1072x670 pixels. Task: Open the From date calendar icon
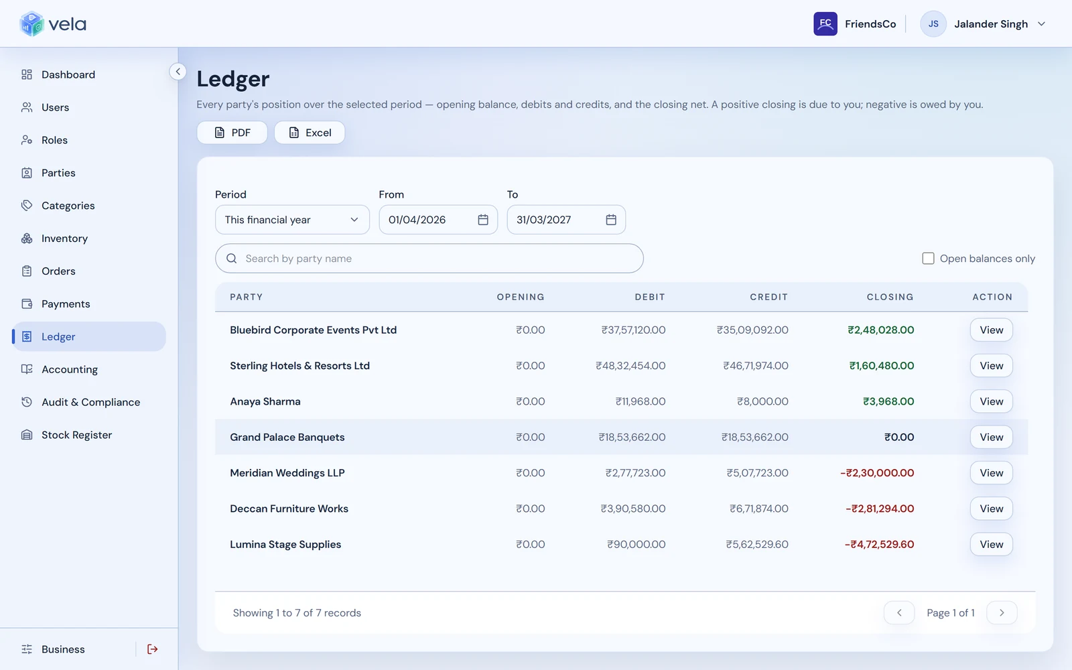[483, 220]
